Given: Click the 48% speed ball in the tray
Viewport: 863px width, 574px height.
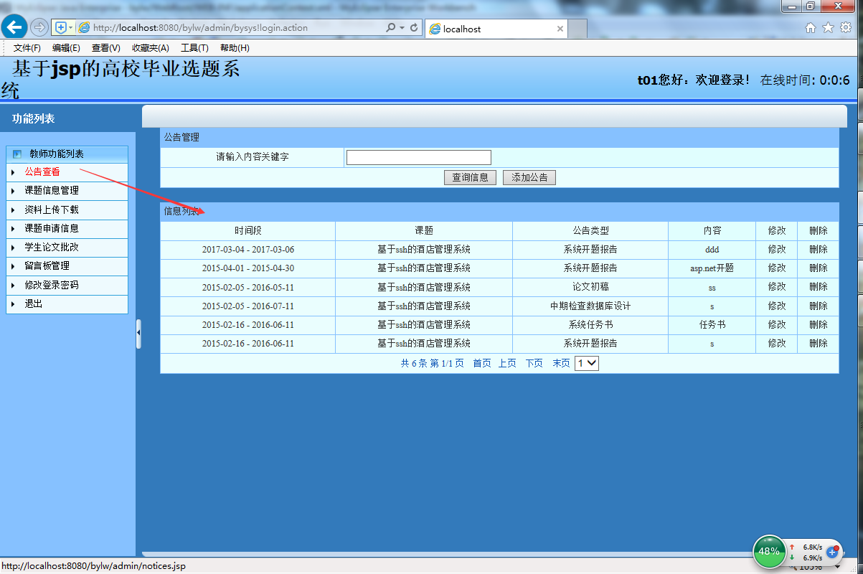Looking at the screenshot, I should (x=768, y=552).
